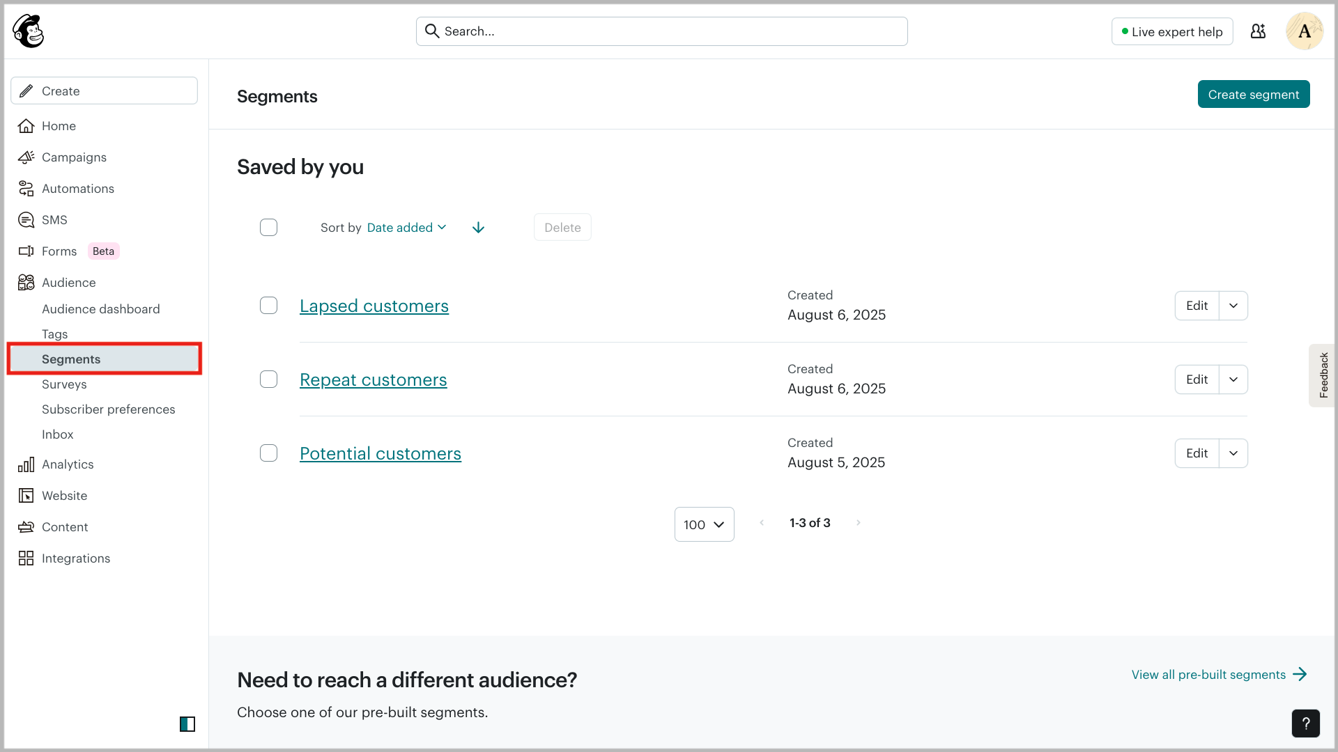Click the sort direction arrow icon
1338x752 pixels.
click(478, 228)
